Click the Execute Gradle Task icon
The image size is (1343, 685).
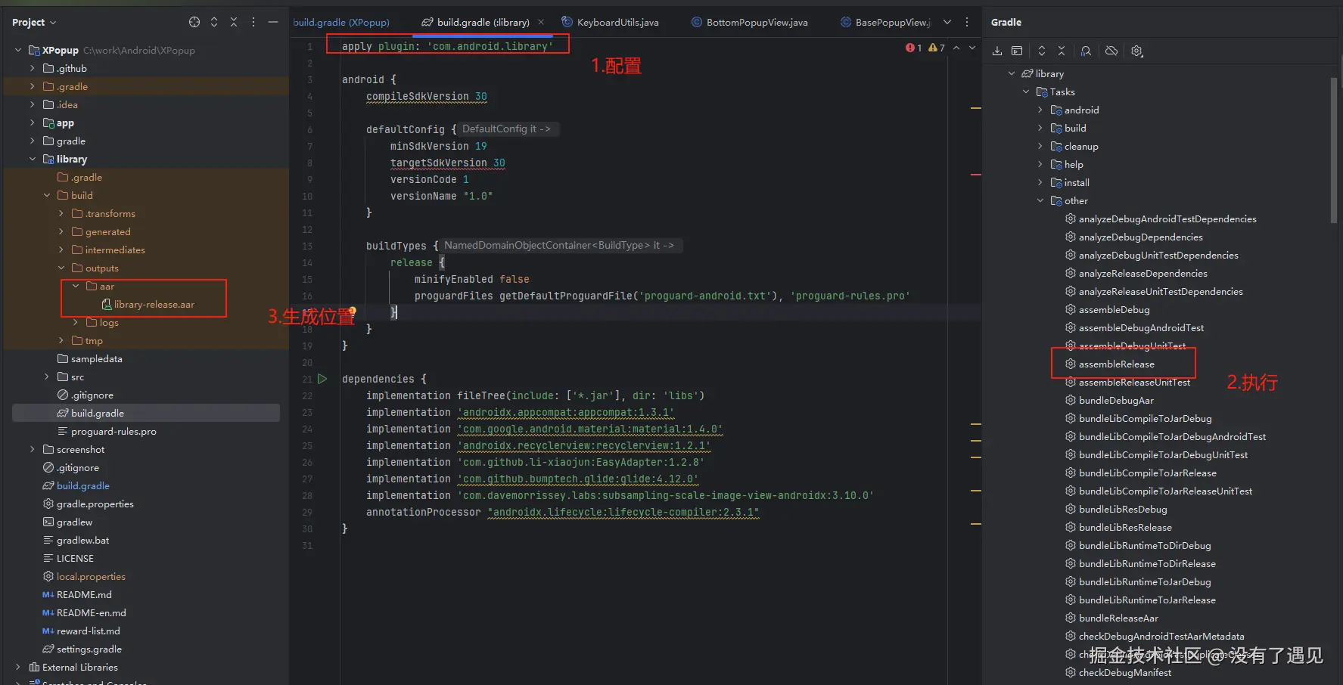pyautogui.click(x=1017, y=51)
